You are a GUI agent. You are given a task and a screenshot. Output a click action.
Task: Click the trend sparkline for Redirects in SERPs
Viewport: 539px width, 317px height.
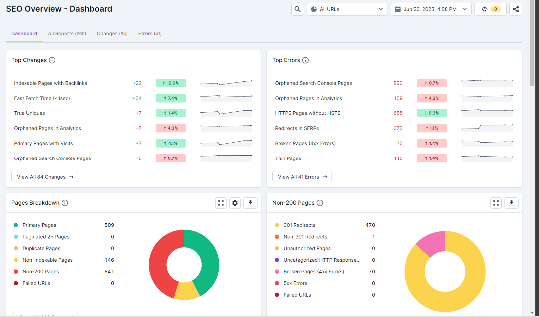487,128
